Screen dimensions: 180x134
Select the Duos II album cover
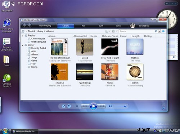(x=85, y=47)
